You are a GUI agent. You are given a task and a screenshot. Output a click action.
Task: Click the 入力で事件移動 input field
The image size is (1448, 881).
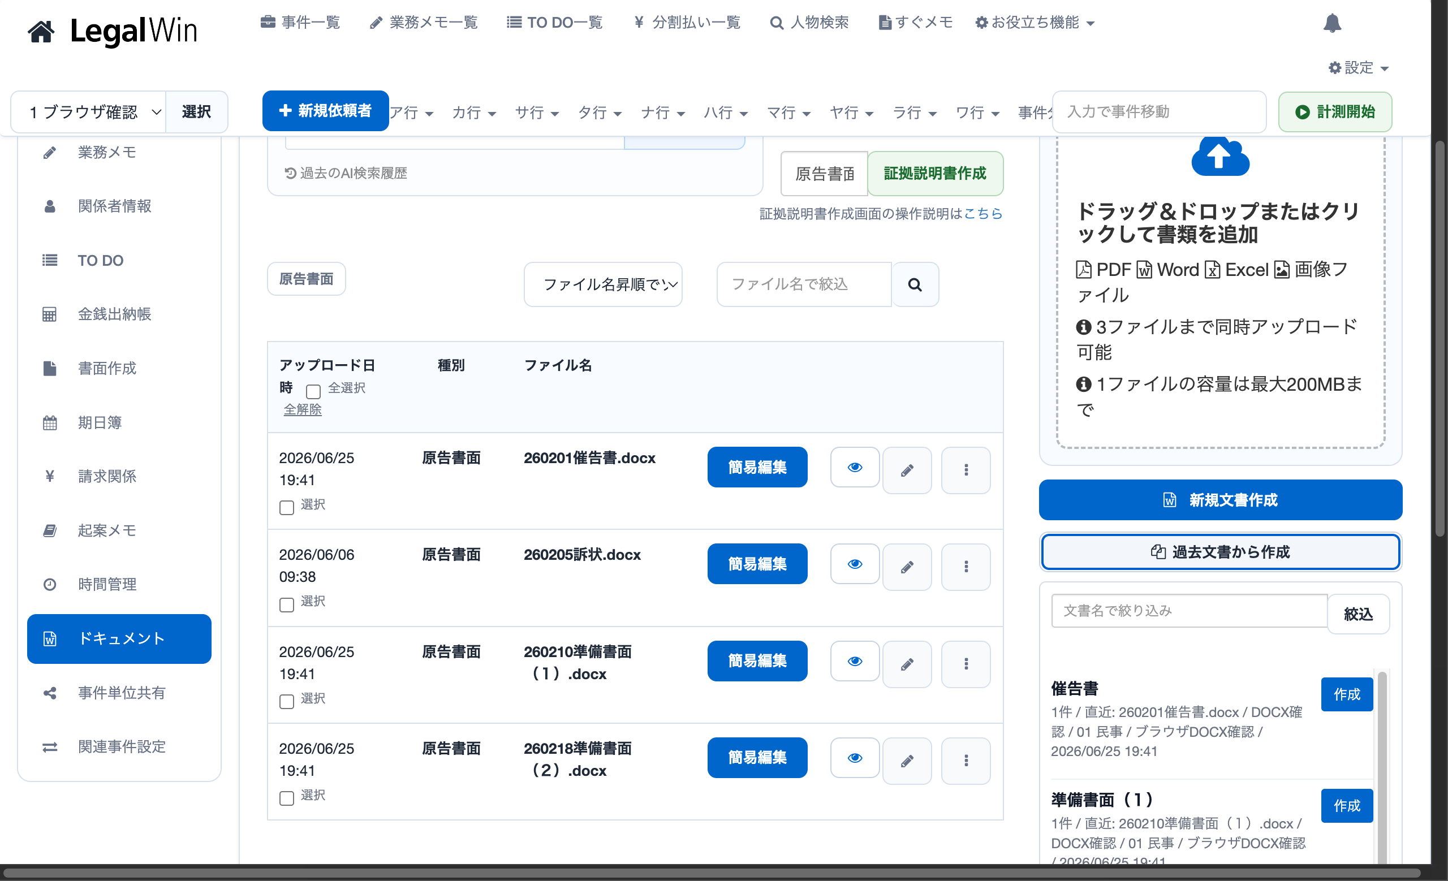pyautogui.click(x=1159, y=111)
